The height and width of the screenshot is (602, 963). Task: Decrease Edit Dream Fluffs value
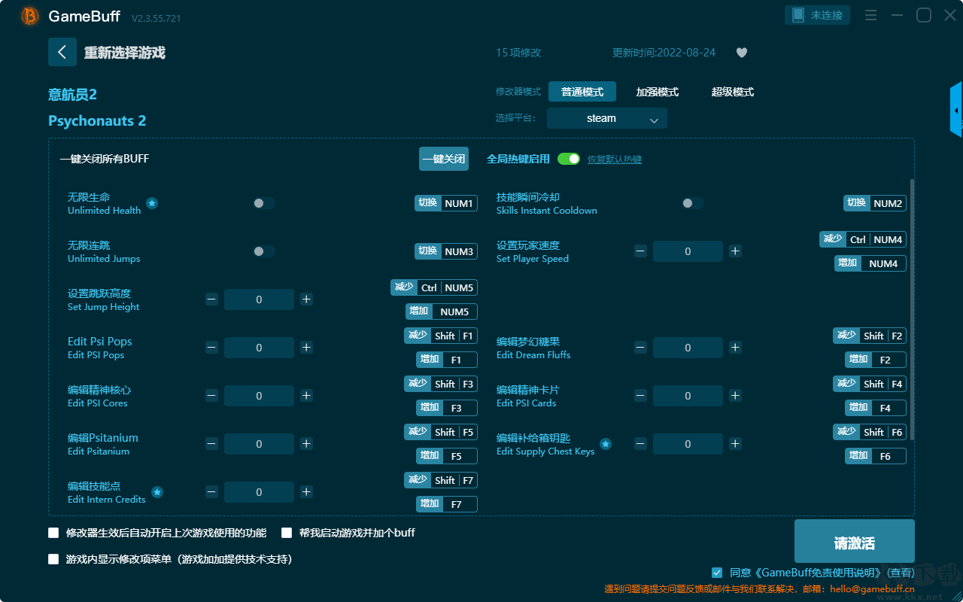(640, 348)
